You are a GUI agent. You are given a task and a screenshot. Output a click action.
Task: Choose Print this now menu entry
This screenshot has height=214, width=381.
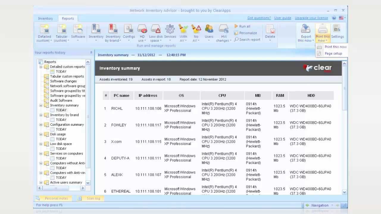point(332,47)
